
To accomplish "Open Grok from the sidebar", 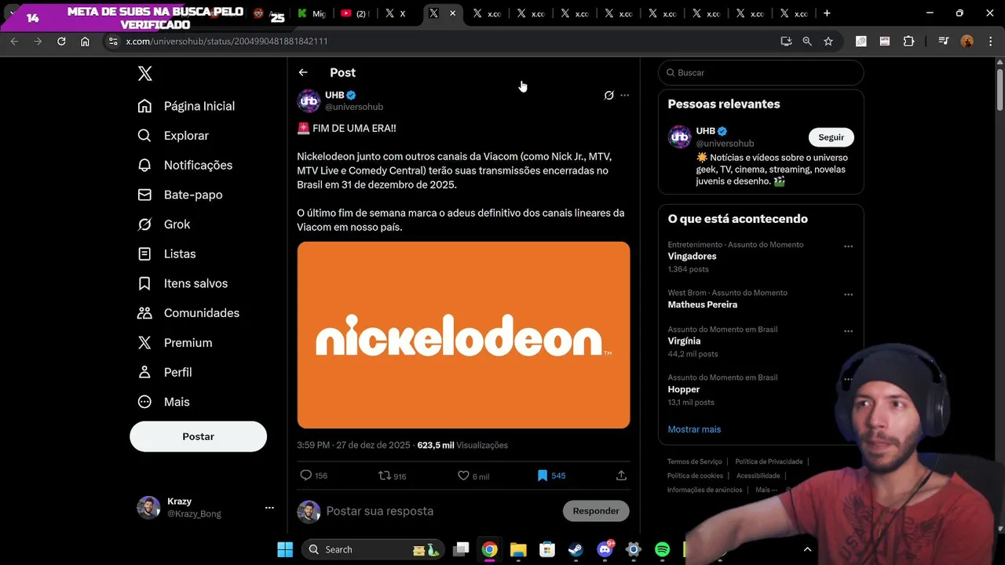I will pos(163,224).
